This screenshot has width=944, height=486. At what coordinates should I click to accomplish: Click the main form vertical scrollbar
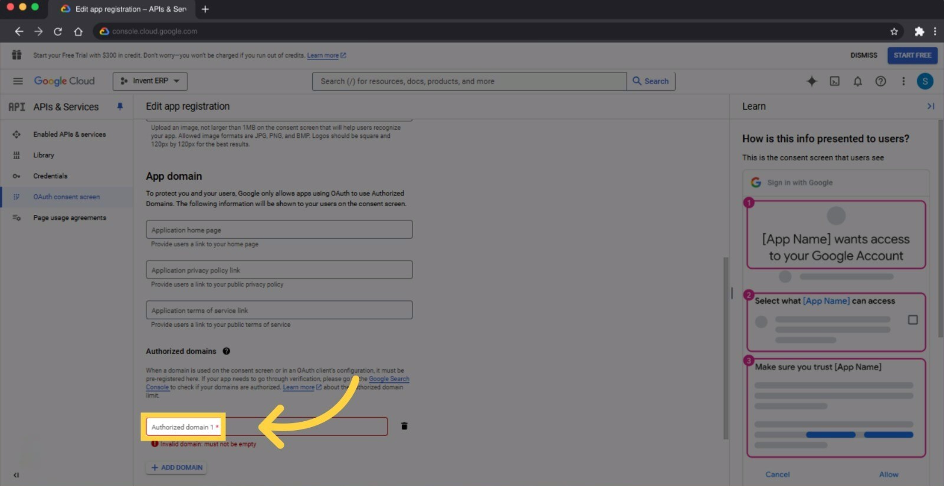tap(726, 348)
